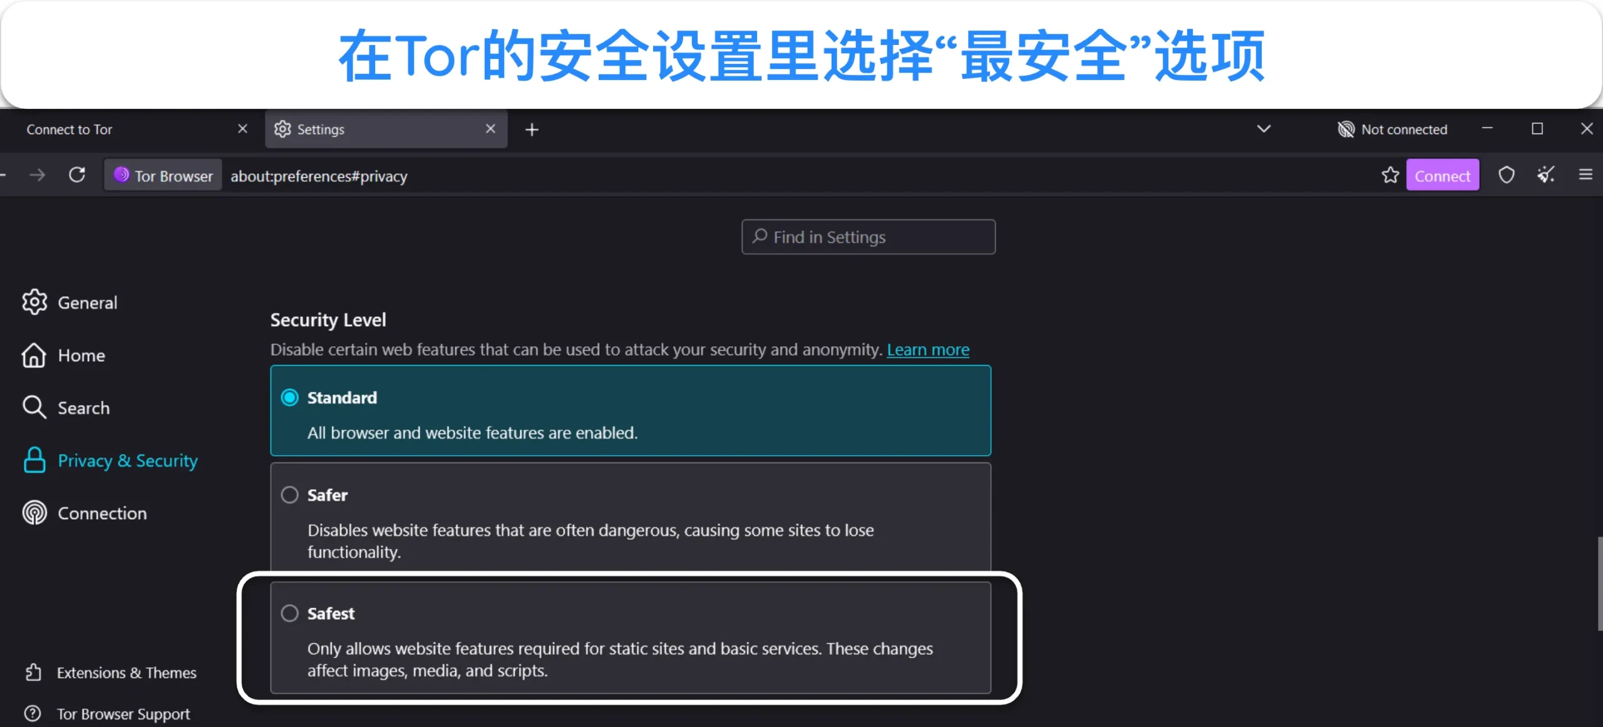Maximize the browser window
The image size is (1603, 727).
tap(1537, 128)
